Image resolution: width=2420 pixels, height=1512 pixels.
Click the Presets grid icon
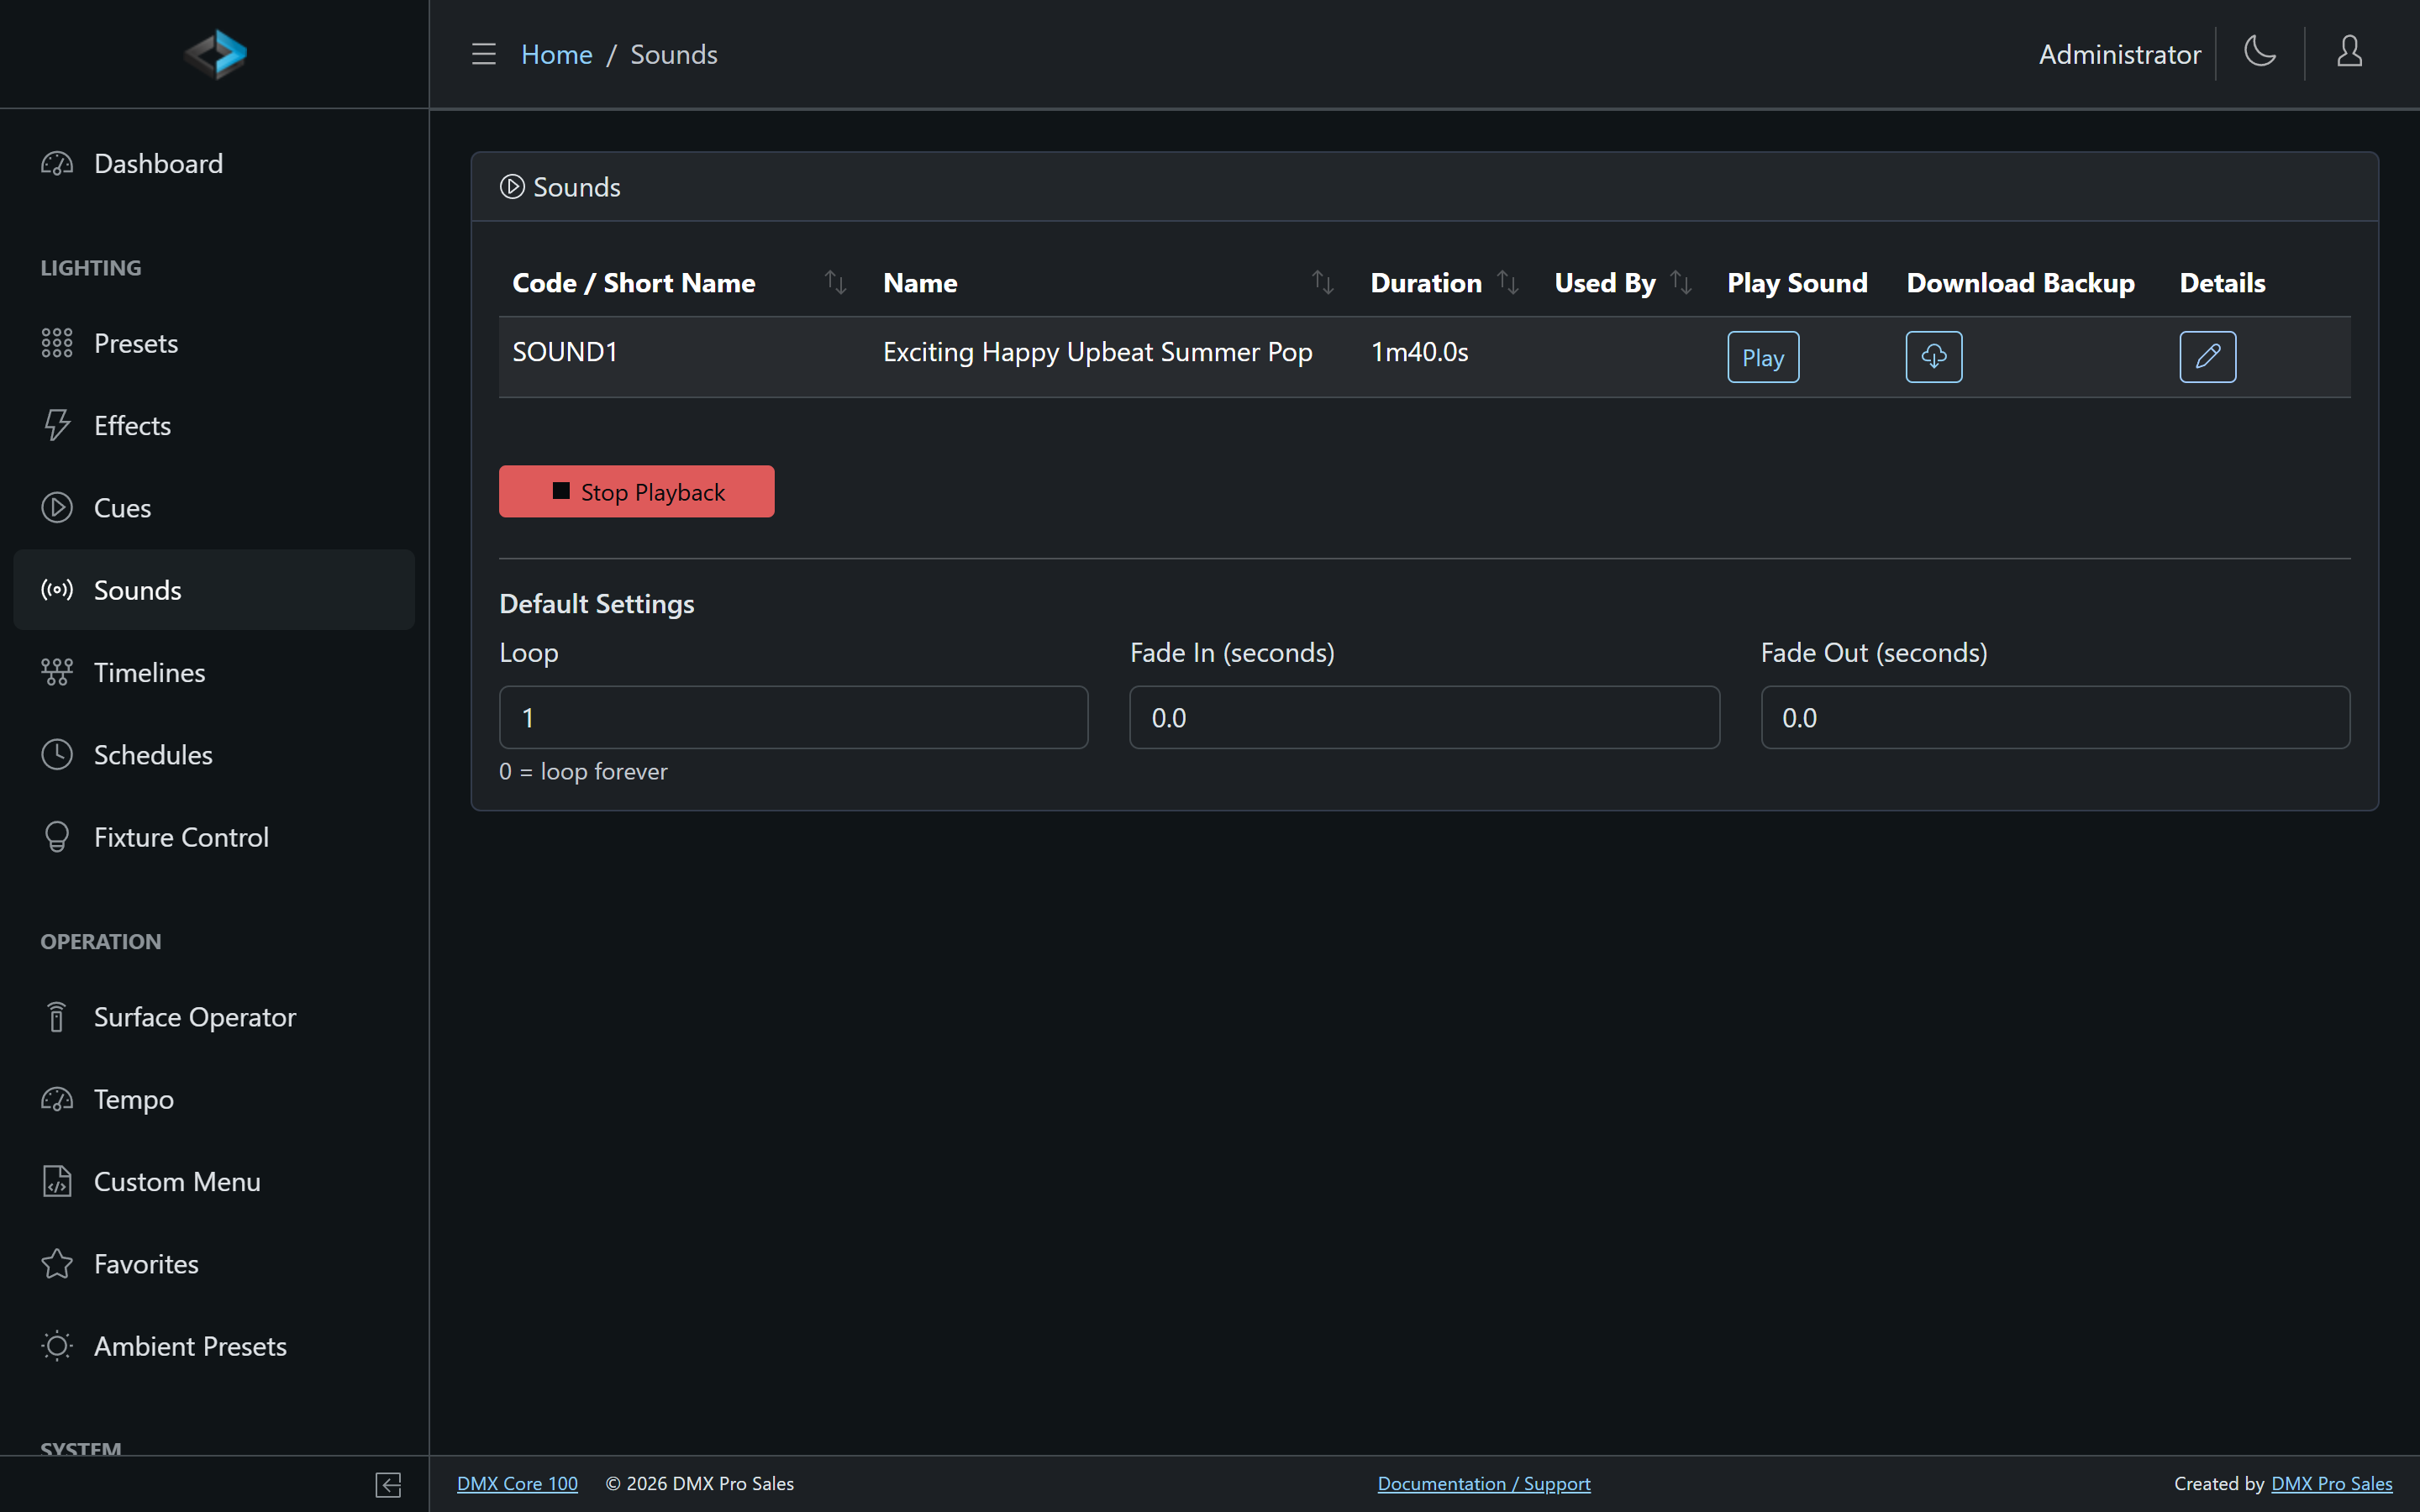click(57, 343)
